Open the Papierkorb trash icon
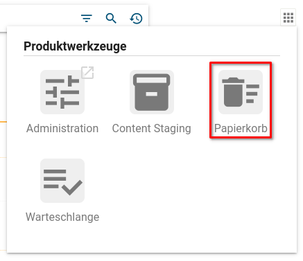303x261 pixels. tap(241, 92)
